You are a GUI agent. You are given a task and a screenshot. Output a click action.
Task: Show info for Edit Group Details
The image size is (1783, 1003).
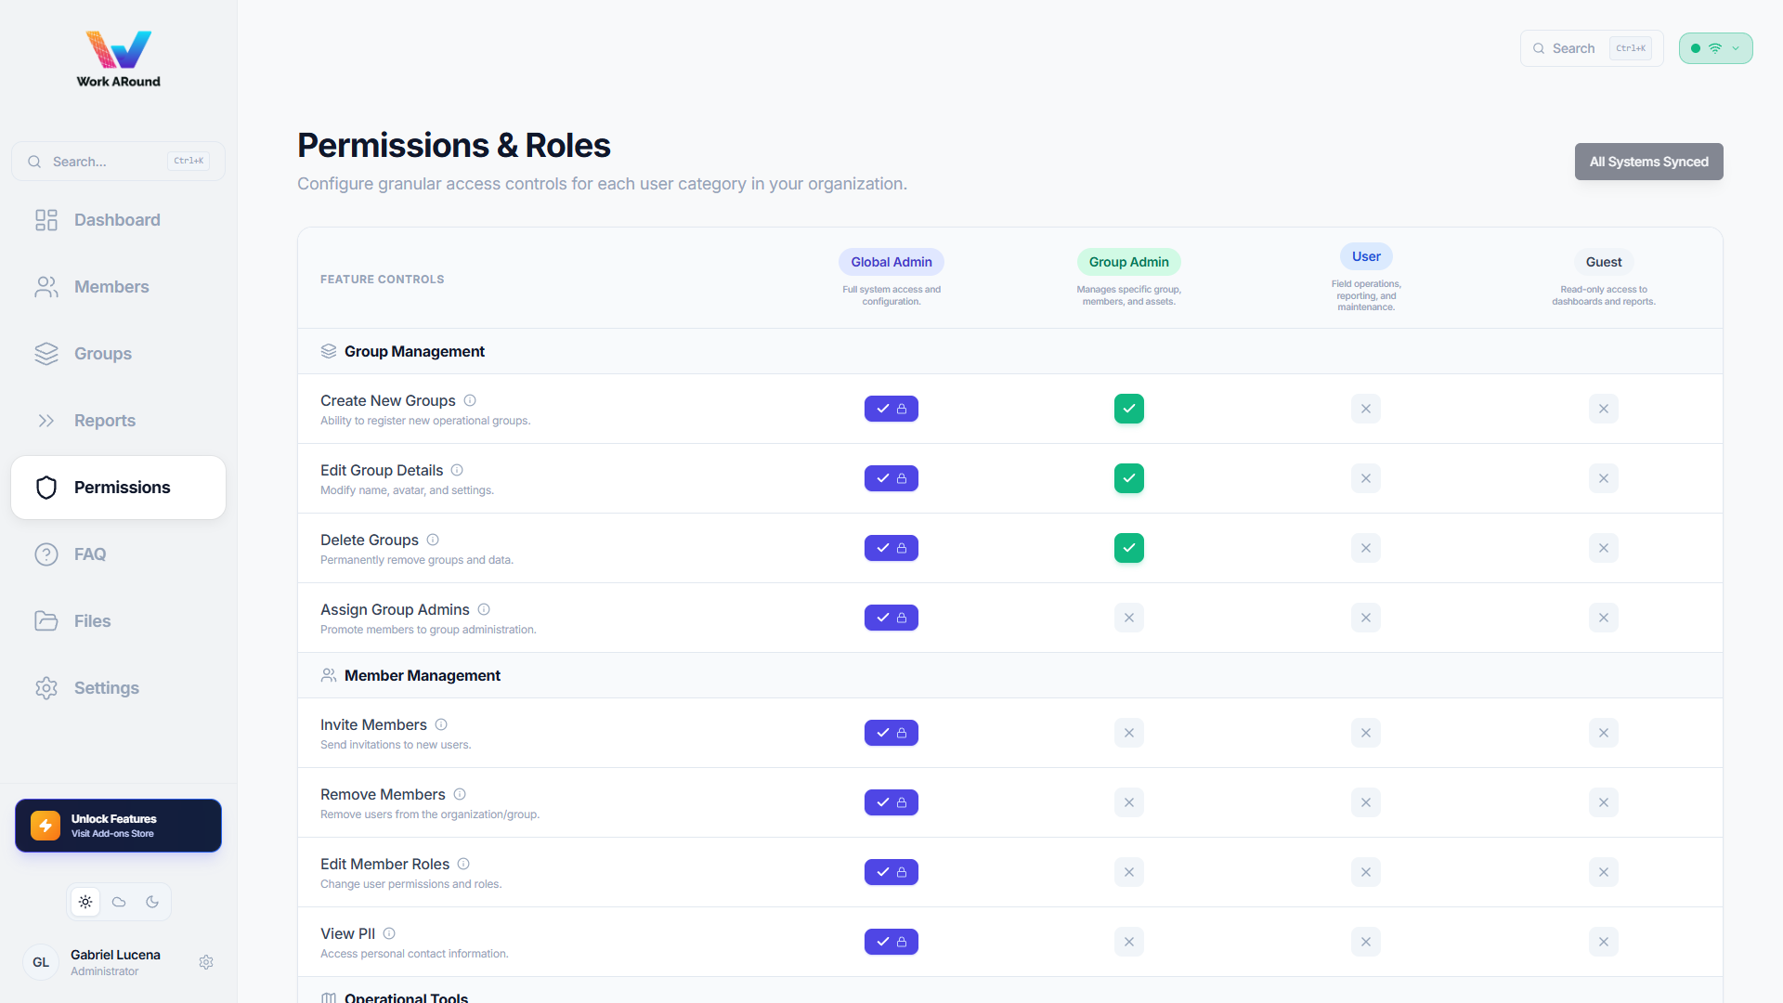pyautogui.click(x=457, y=470)
